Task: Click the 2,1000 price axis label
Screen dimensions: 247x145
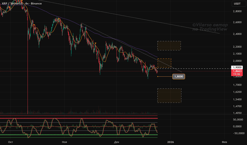Action: point(237,54)
